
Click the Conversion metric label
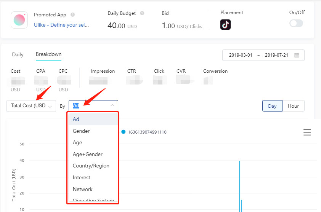[x=215, y=71]
